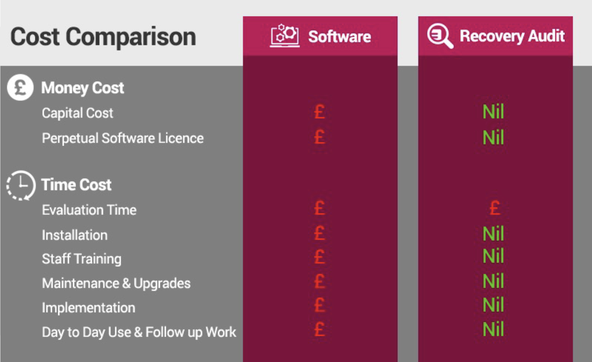Click the Recovery Audit Evaluation Time pound symbol
This screenshot has height=362, width=592.
click(495, 208)
